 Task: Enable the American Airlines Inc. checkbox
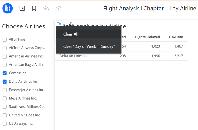point(5,56)
